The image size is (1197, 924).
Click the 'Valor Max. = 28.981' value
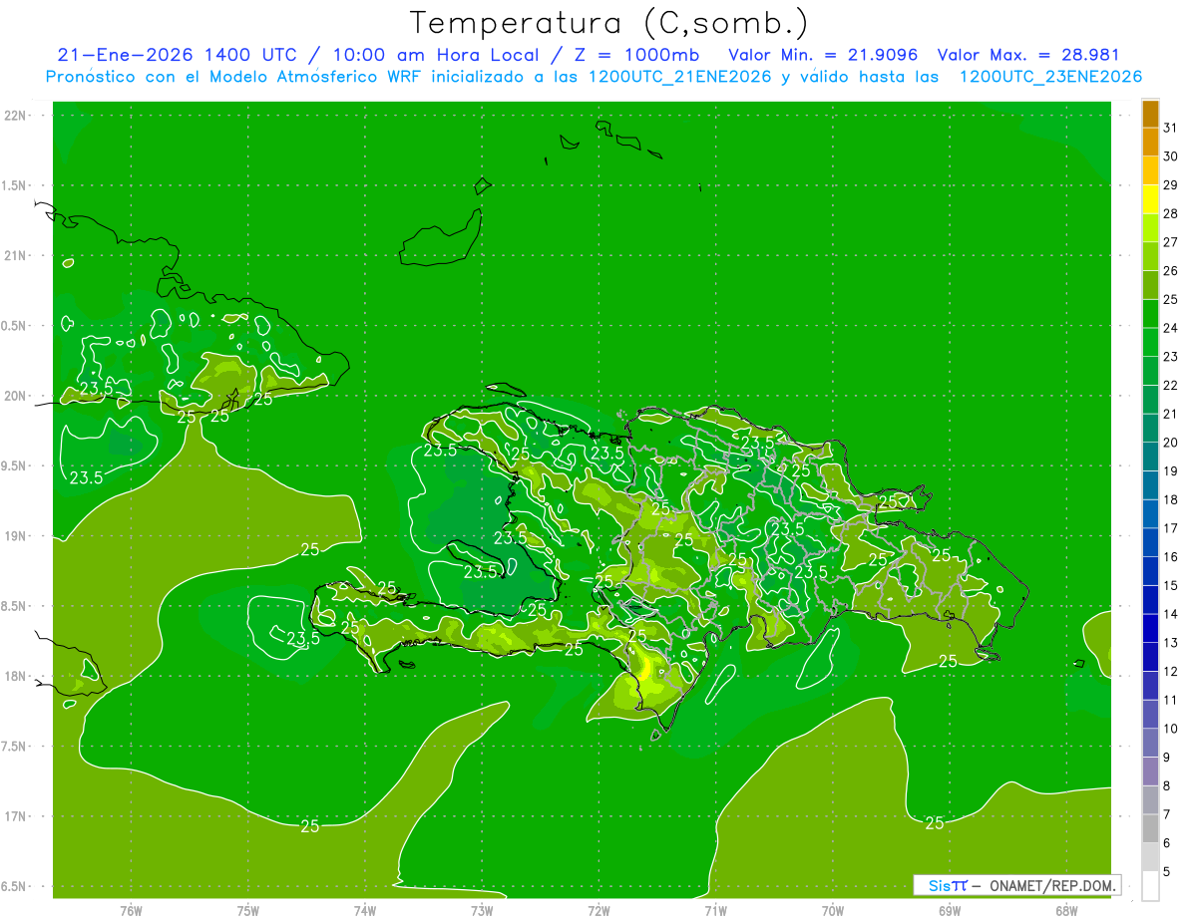click(x=1029, y=56)
